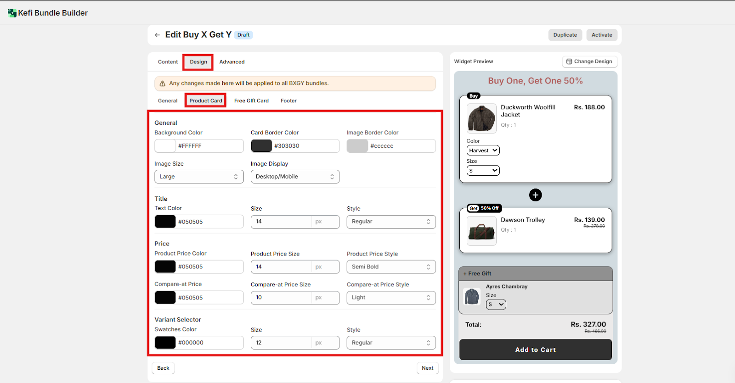Select the Free Gift Card sub-tab
Screen dimensions: 735x383
tap(251, 101)
